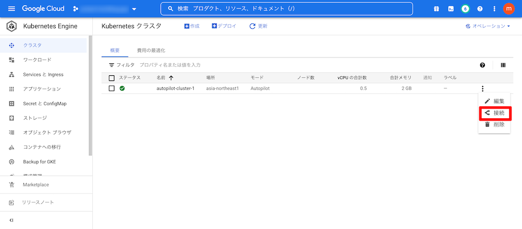Open the main hamburger navigation menu
The height and width of the screenshot is (229, 522).
point(11,9)
